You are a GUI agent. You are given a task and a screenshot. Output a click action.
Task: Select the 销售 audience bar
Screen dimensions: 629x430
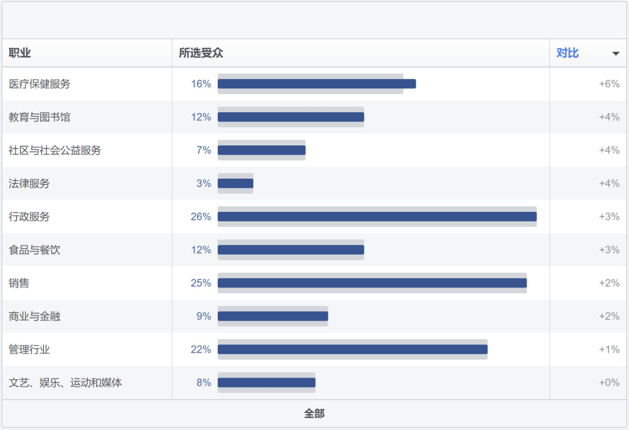point(372,283)
